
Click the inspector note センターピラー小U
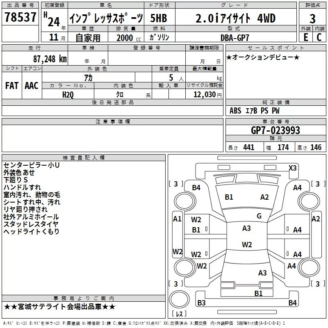[x=32, y=165]
